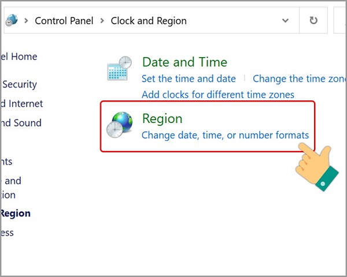Screen dimensions: 347x277
Task: Refresh the Clock and Region page
Action: (x=313, y=21)
